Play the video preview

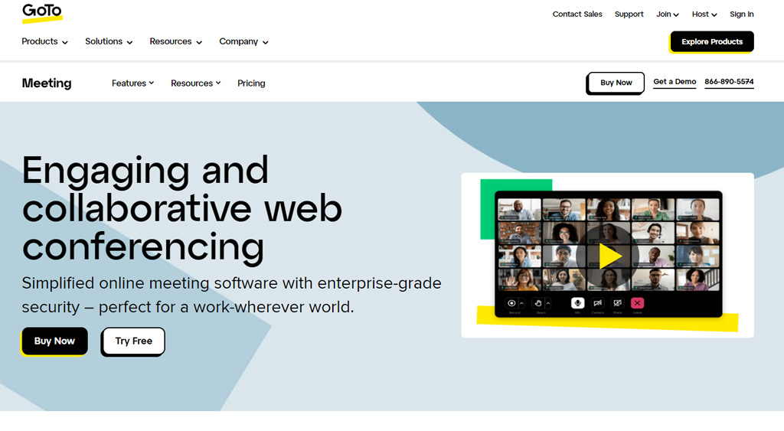click(607, 256)
